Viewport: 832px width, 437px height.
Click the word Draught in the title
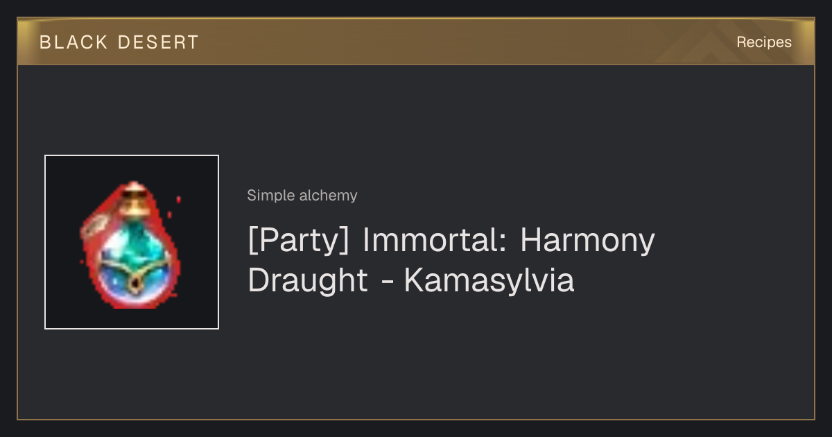(308, 282)
